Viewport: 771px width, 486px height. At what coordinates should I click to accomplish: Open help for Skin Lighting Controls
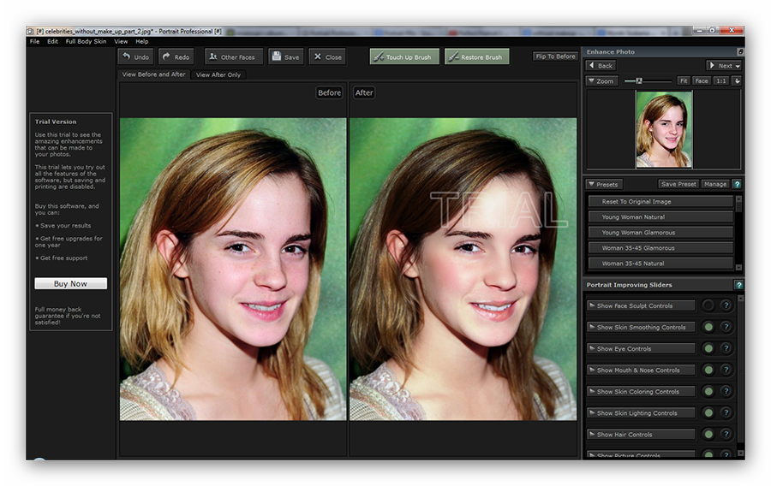click(726, 413)
